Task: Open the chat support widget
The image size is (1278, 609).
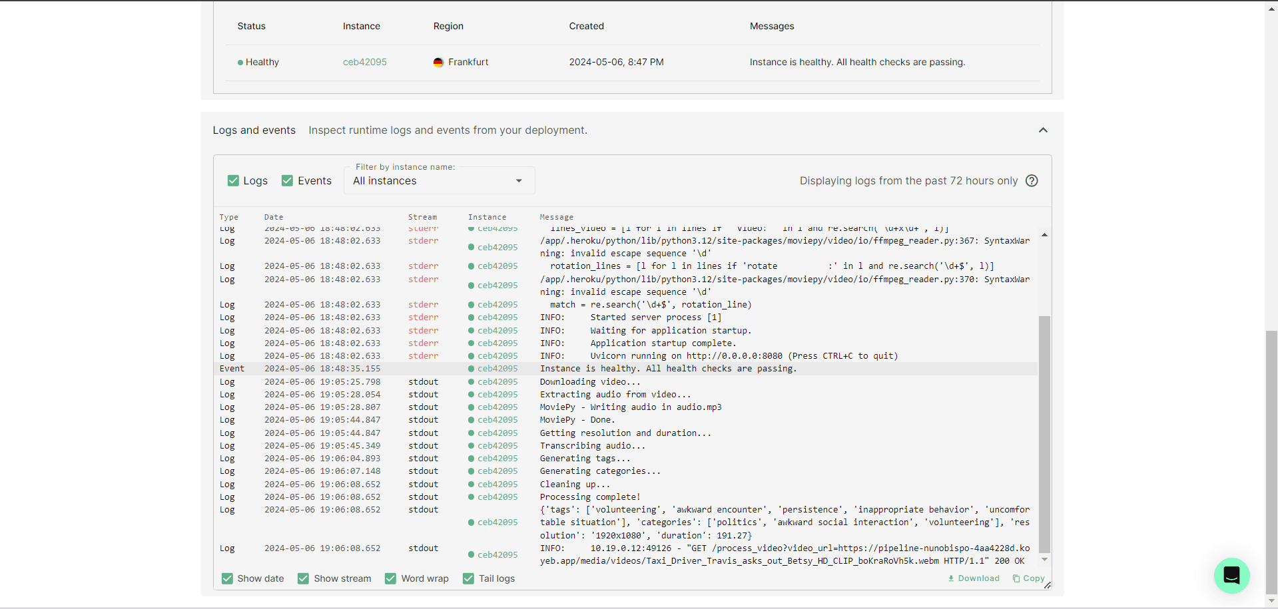Action: [1231, 575]
